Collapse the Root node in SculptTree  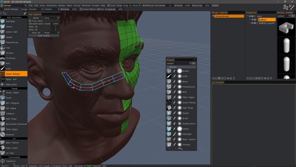[247, 16]
